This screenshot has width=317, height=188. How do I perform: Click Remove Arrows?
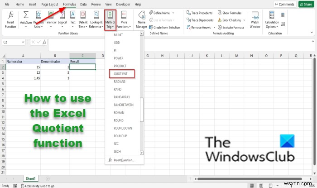pos(199,27)
